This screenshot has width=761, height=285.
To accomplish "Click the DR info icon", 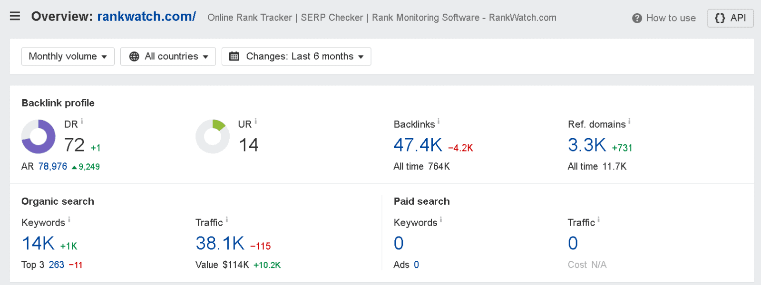I will click(x=82, y=122).
